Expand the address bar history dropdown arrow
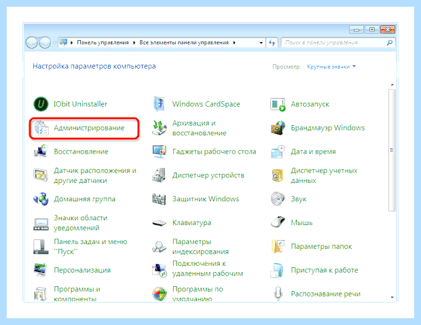 pyautogui.click(x=261, y=43)
